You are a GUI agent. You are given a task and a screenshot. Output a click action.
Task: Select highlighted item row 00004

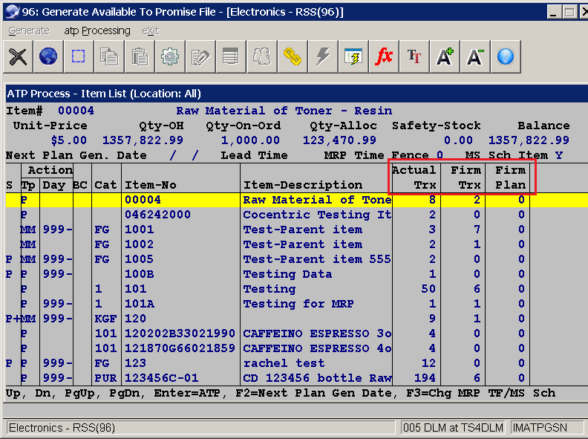point(296,200)
